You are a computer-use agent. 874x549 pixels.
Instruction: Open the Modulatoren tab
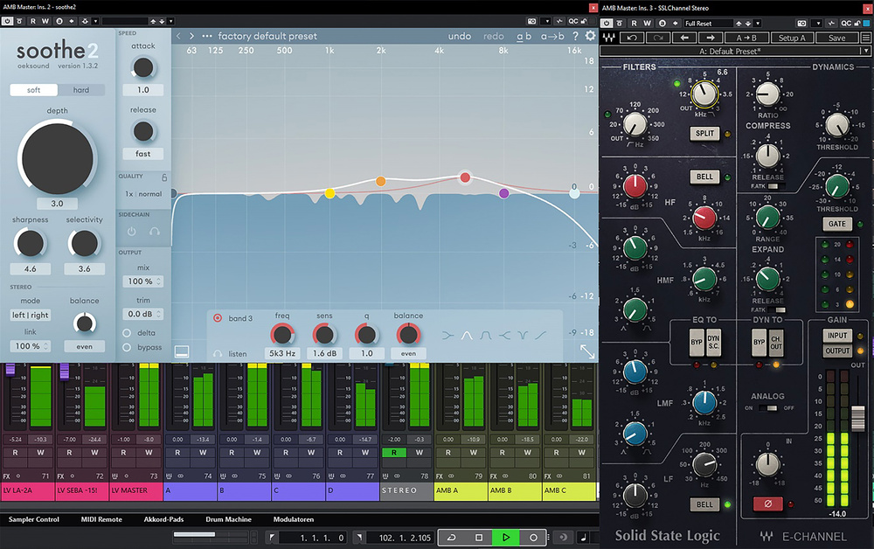[294, 519]
